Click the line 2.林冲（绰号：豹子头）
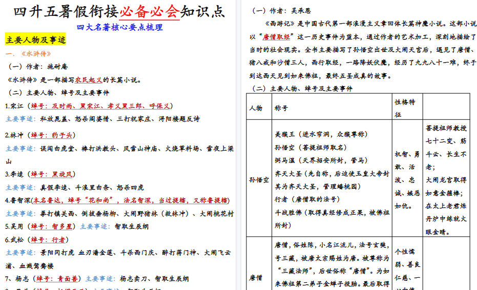Viewport: 477px width, 290px height. (40, 135)
